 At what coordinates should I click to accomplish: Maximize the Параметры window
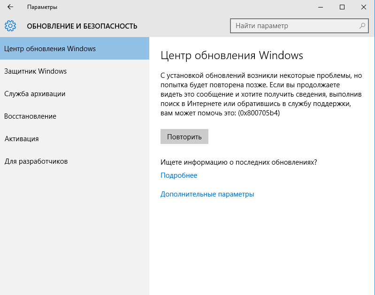pos(342,7)
